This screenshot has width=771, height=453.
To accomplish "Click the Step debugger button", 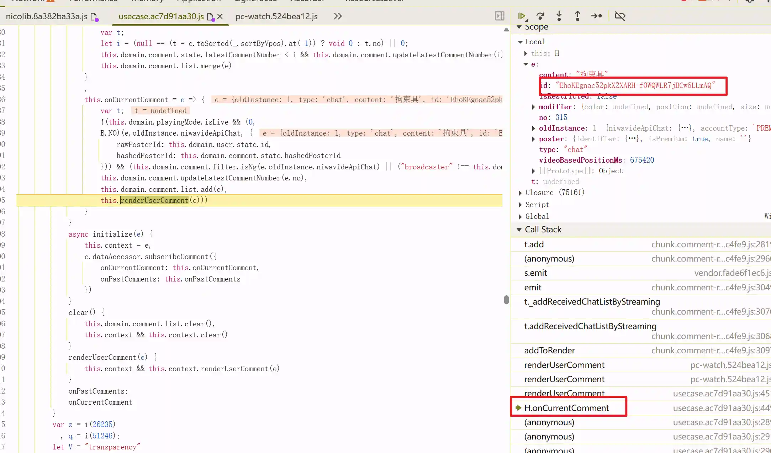I will (x=596, y=16).
